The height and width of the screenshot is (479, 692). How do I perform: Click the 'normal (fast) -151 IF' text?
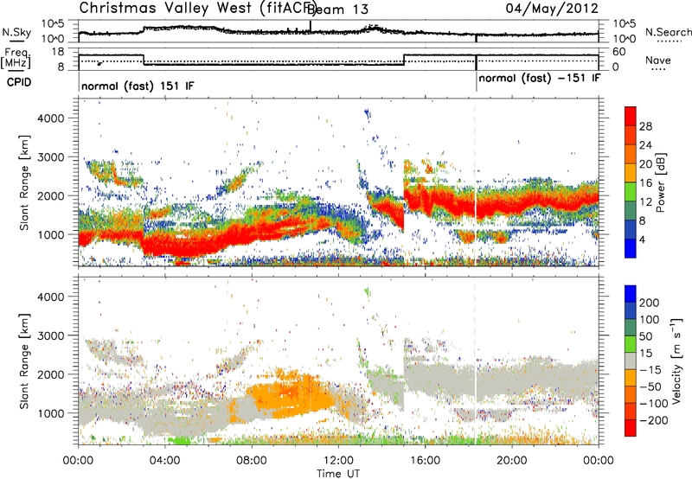(540, 79)
